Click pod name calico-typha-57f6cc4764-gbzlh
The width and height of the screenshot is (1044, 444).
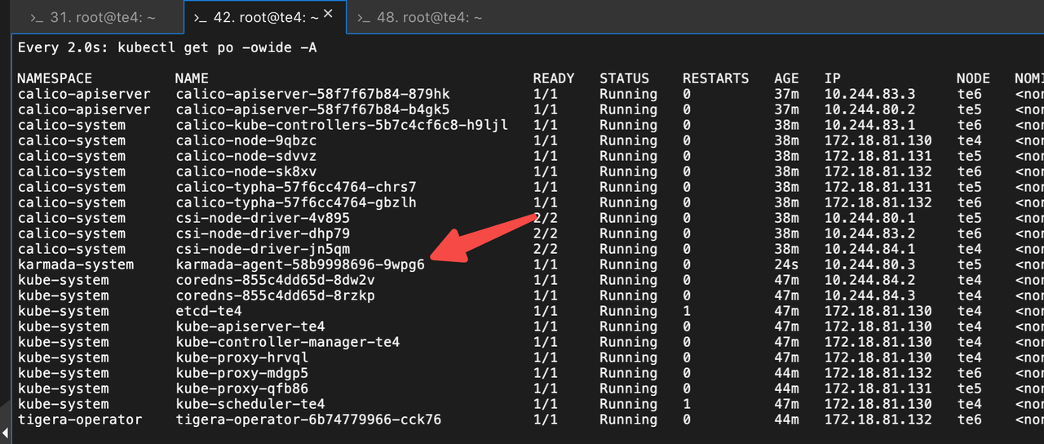296,202
